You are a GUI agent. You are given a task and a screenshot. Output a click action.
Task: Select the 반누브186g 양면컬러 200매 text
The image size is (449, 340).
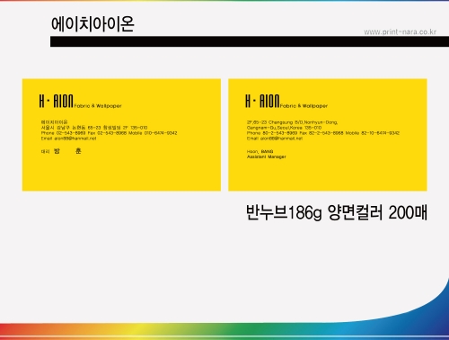pos(337,212)
